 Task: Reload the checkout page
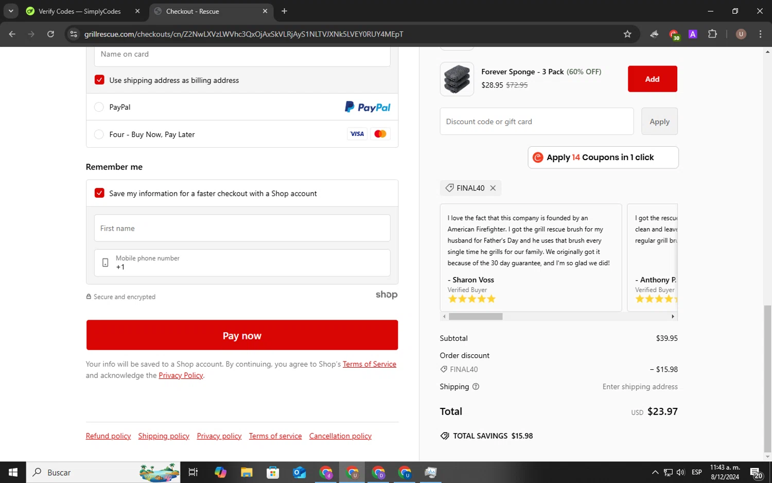pyautogui.click(x=50, y=34)
